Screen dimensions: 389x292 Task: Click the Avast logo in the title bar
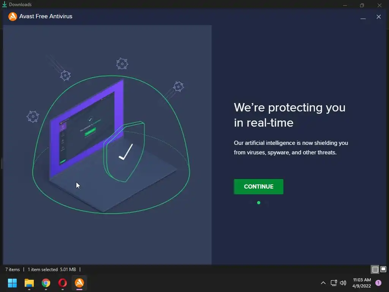click(x=13, y=16)
